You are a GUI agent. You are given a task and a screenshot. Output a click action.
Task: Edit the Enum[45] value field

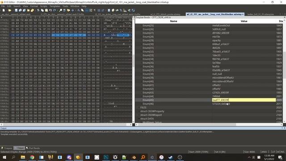pyautogui.click(x=244, y=100)
